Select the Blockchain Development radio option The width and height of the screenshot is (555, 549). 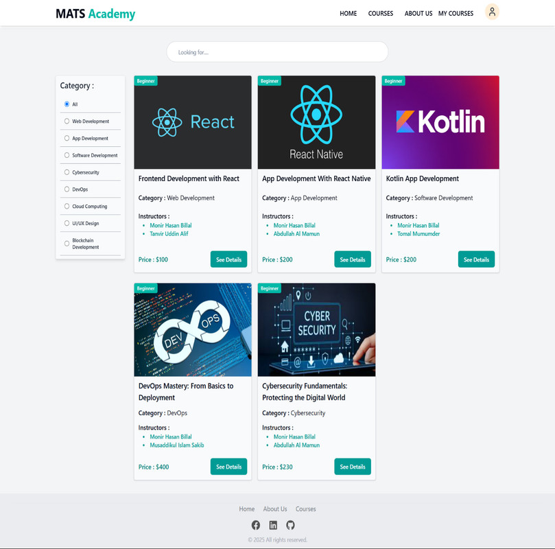point(67,244)
